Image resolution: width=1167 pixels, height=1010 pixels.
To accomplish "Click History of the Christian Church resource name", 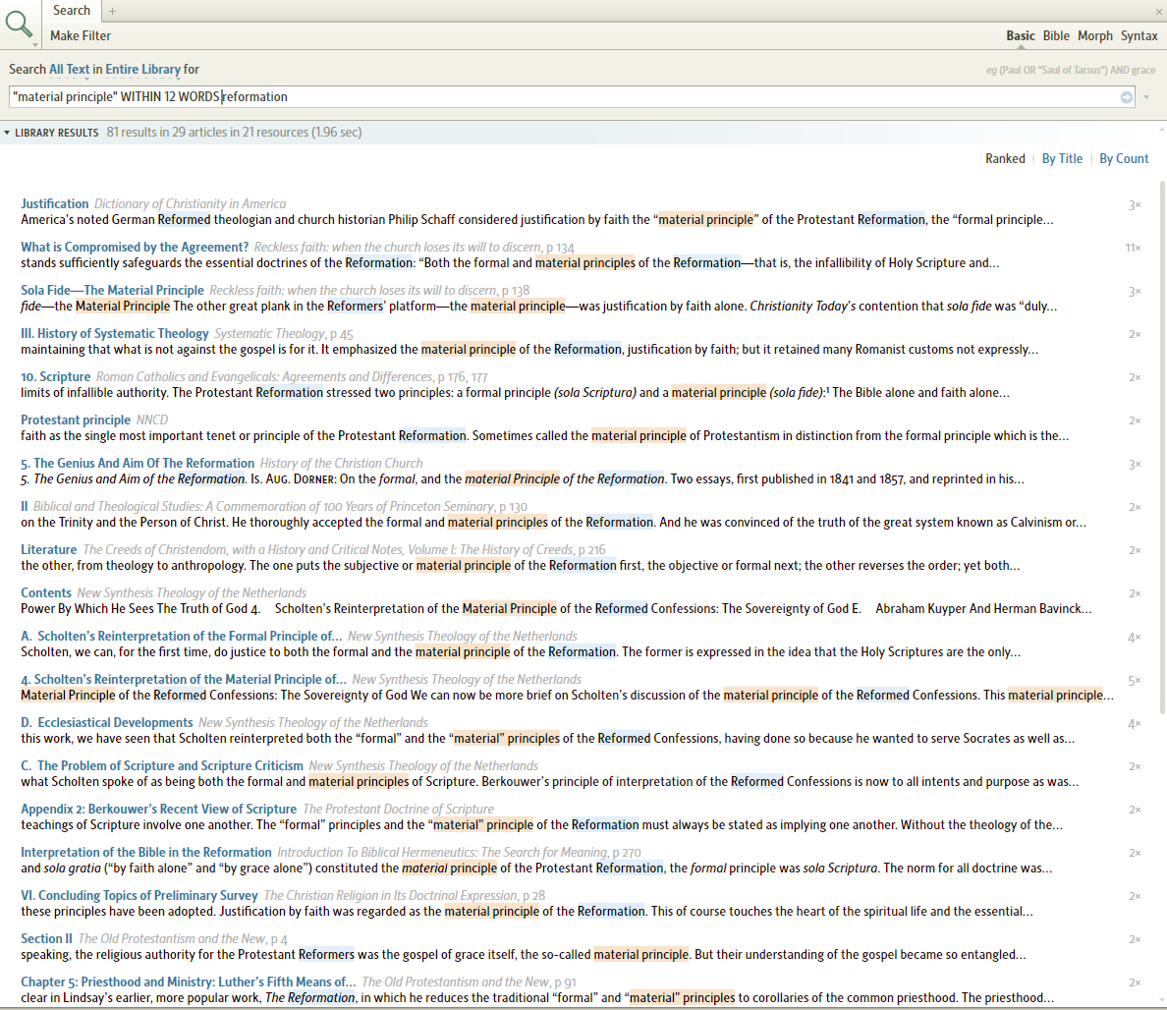I will click(x=341, y=463).
